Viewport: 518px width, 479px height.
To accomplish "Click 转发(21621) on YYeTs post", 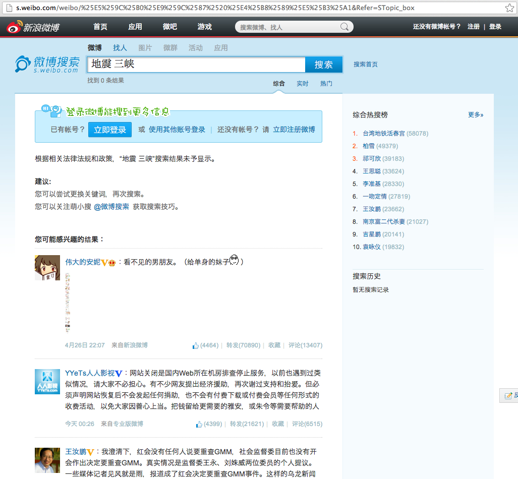I will coord(247,424).
